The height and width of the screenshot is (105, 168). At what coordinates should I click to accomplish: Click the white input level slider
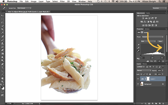[x=164, y=55]
